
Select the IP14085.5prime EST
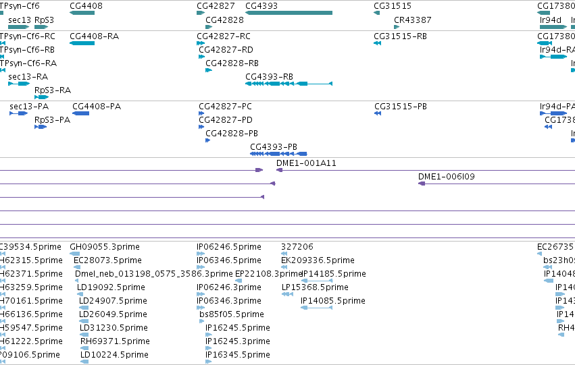click(316, 308)
